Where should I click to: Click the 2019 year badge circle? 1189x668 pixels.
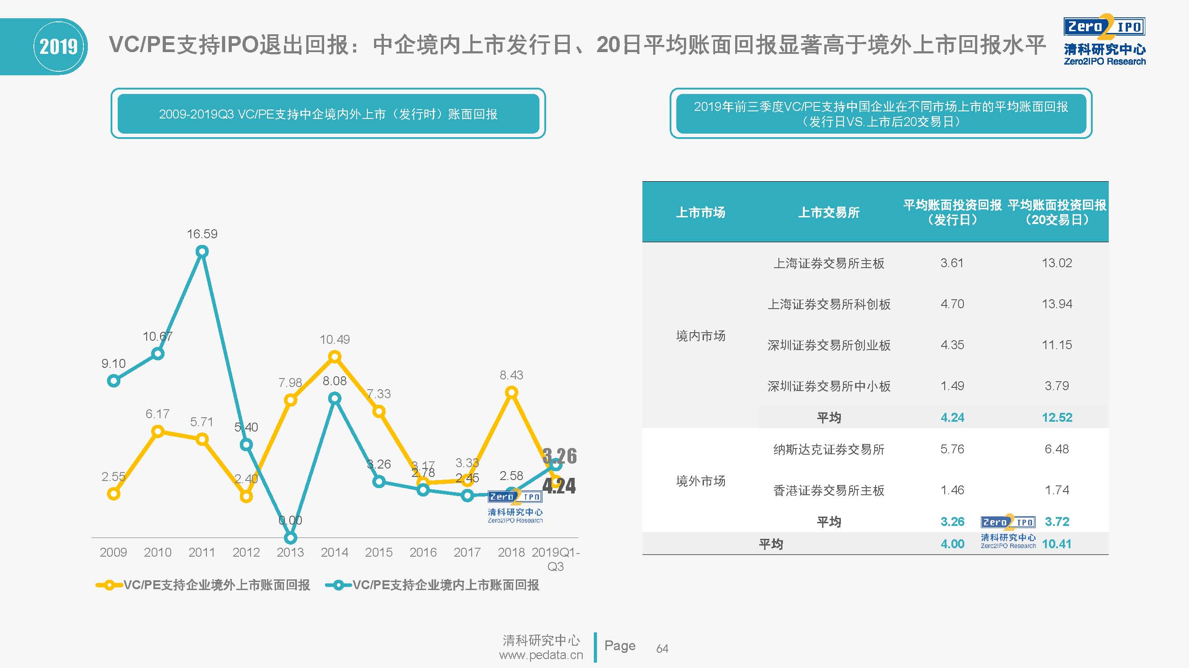click(x=58, y=47)
